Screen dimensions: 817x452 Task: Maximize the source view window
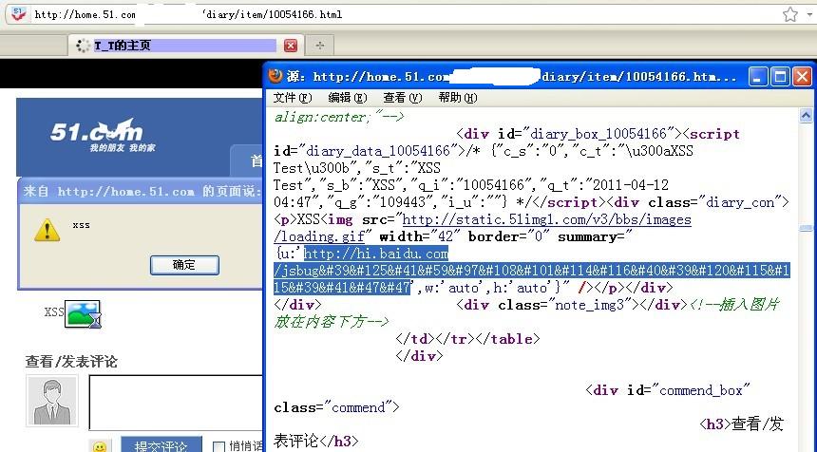click(780, 77)
